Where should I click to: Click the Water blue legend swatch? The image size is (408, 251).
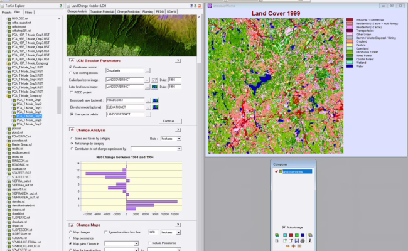[x=350, y=67]
